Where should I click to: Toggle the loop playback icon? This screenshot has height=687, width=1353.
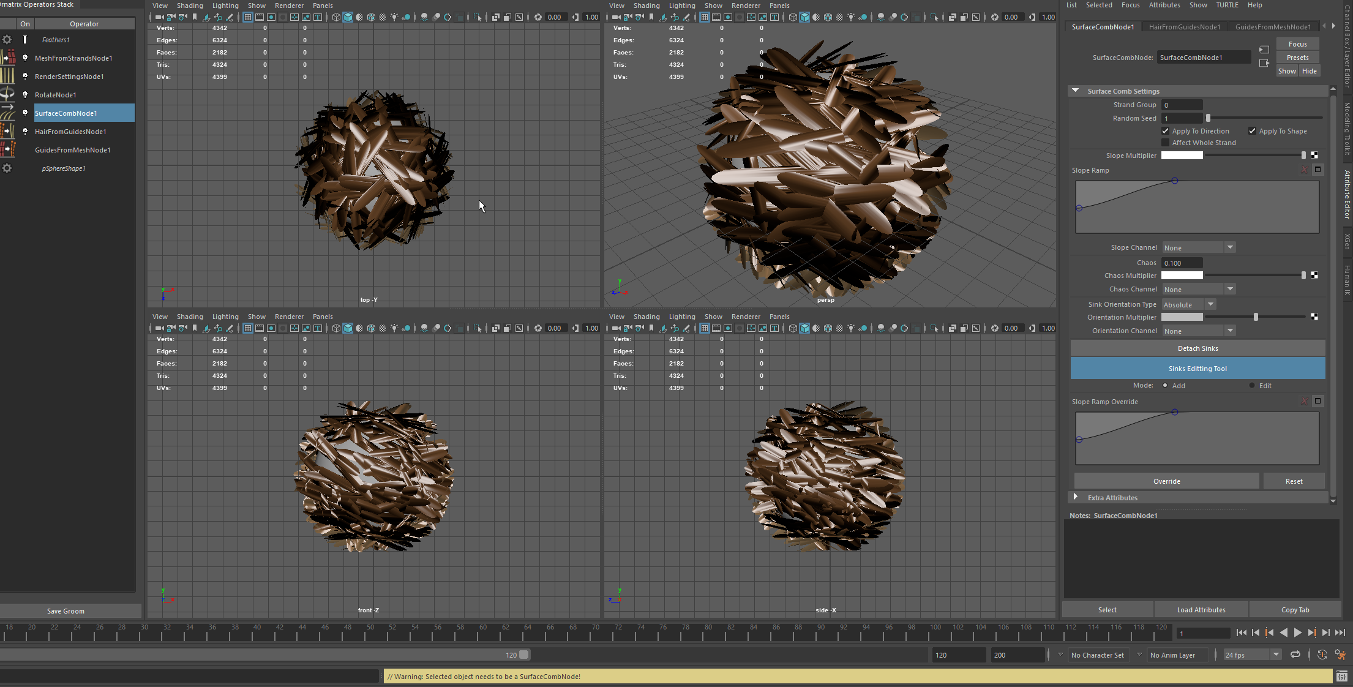point(1295,655)
